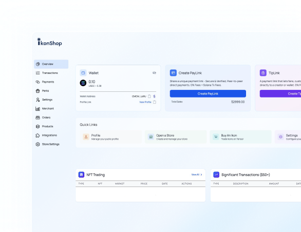The width and height of the screenshot is (301, 232).
Task: Click TYPE header in Significant Transactions
Action: (216, 184)
